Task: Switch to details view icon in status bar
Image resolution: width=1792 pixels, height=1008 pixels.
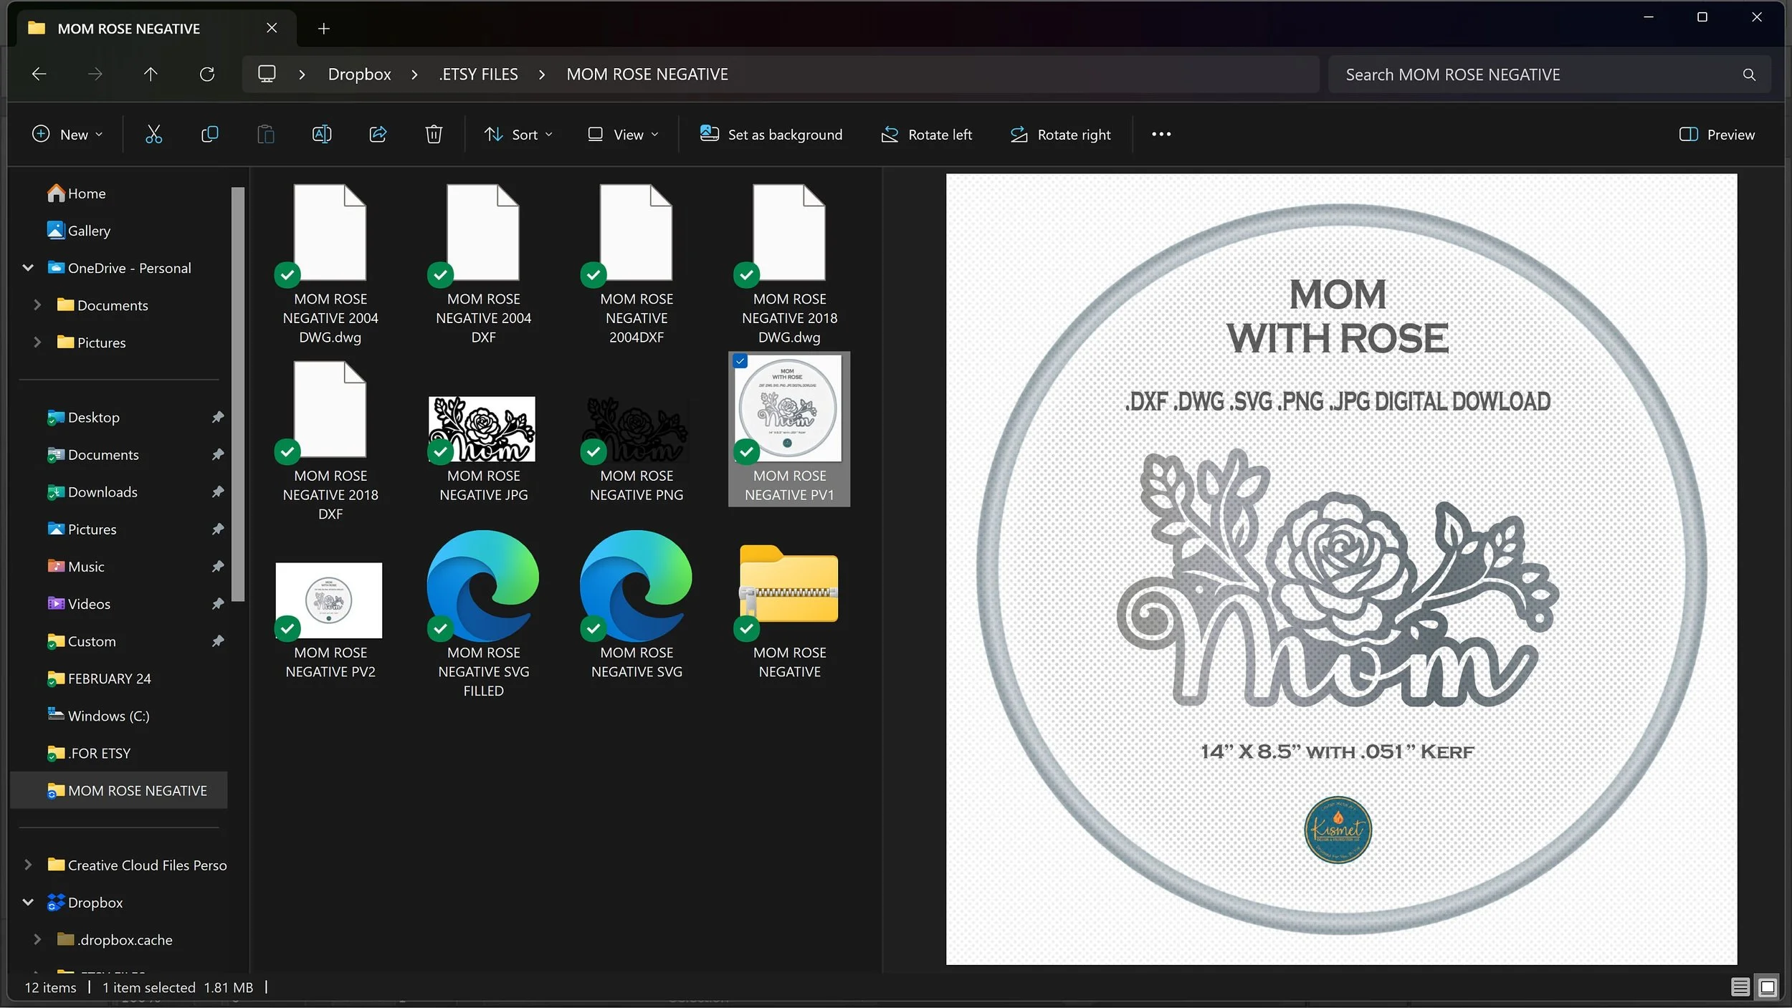Action: pyautogui.click(x=1740, y=987)
